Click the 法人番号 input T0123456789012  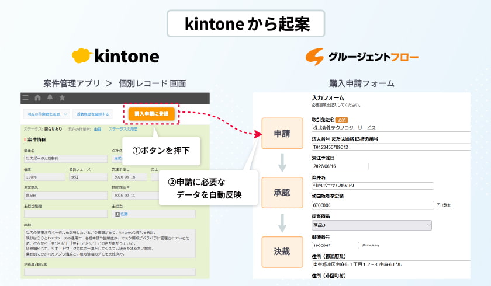point(391,147)
